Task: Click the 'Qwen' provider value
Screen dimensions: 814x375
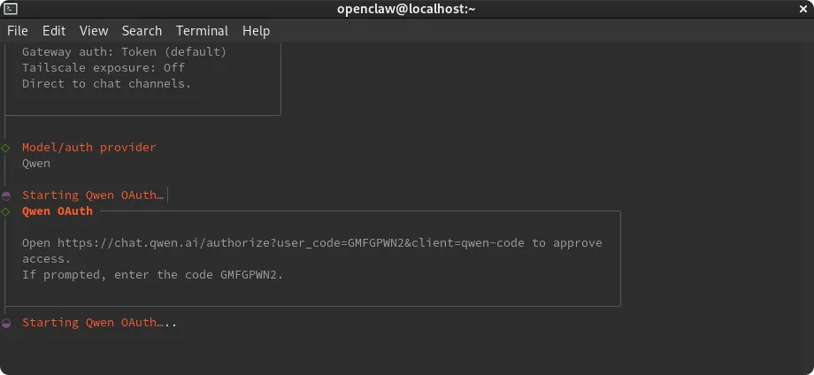Action: [35, 164]
